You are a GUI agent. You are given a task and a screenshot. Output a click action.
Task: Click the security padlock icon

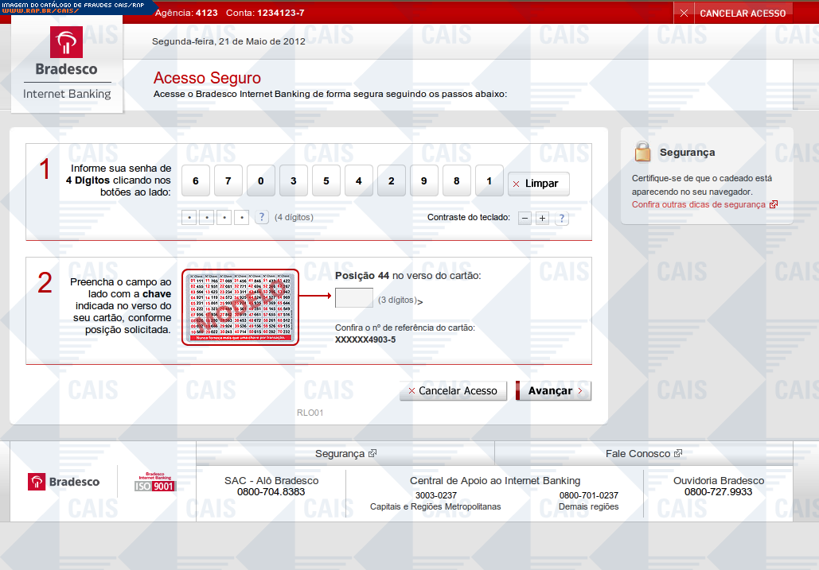tap(642, 151)
